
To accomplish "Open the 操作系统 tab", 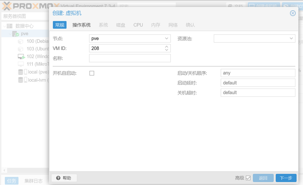I will click(x=81, y=25).
